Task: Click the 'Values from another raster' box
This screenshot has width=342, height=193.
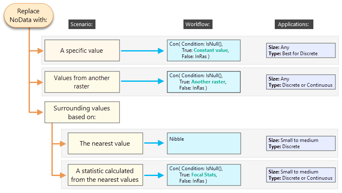Action: pyautogui.click(x=82, y=82)
